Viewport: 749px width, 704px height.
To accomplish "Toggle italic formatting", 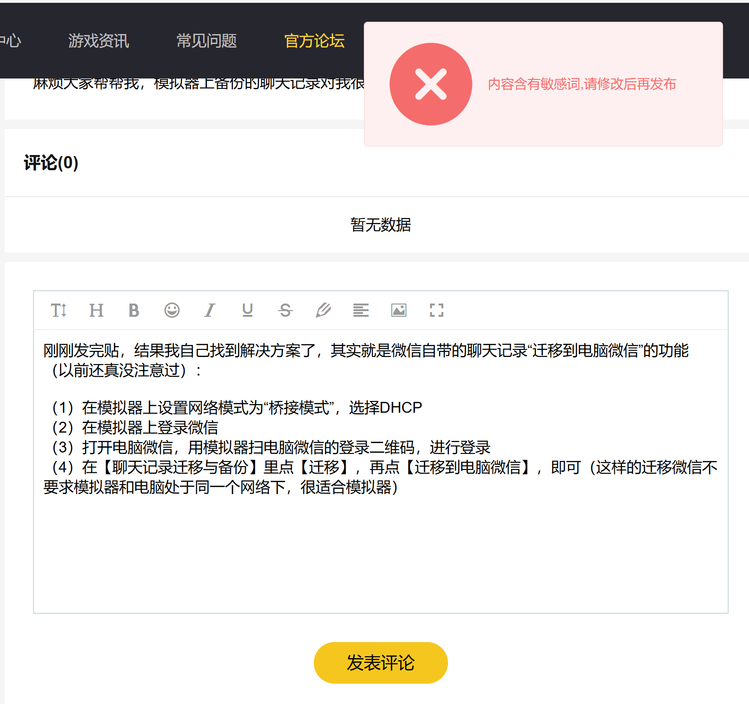I will 209,310.
